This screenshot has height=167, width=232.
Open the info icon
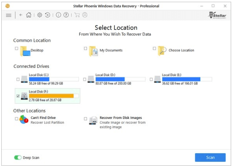pos(58,15)
